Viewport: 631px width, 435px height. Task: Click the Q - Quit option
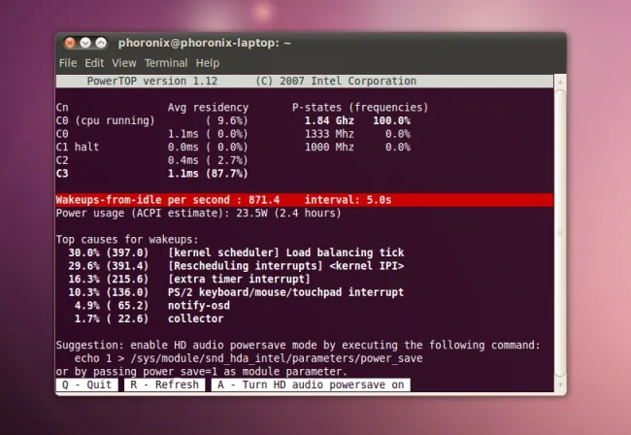click(87, 385)
